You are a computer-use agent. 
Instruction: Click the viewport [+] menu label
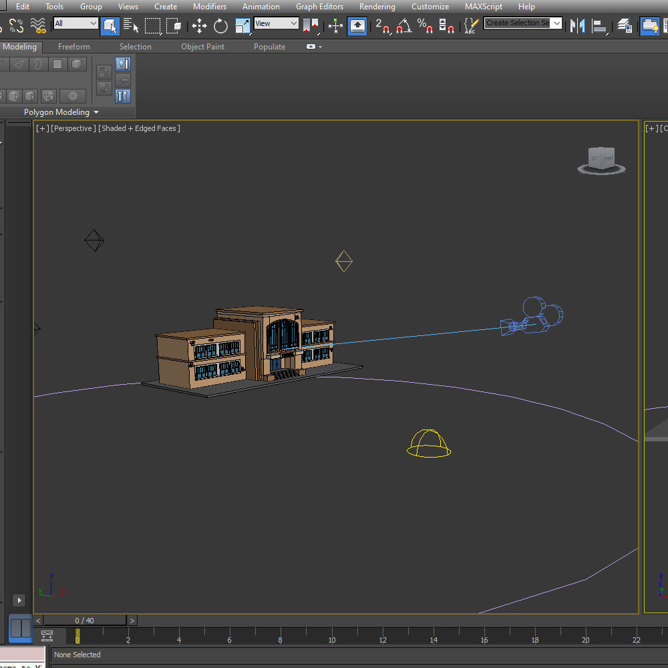(x=42, y=128)
